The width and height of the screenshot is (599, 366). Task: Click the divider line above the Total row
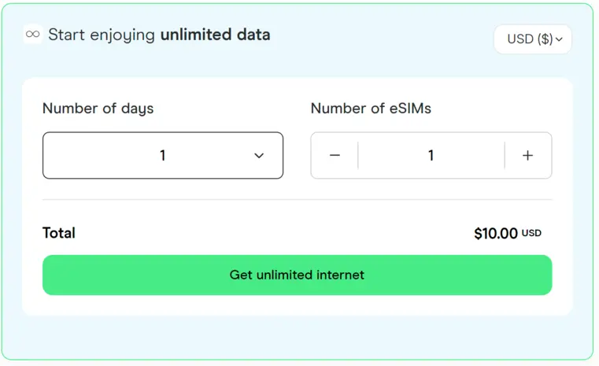click(x=298, y=199)
